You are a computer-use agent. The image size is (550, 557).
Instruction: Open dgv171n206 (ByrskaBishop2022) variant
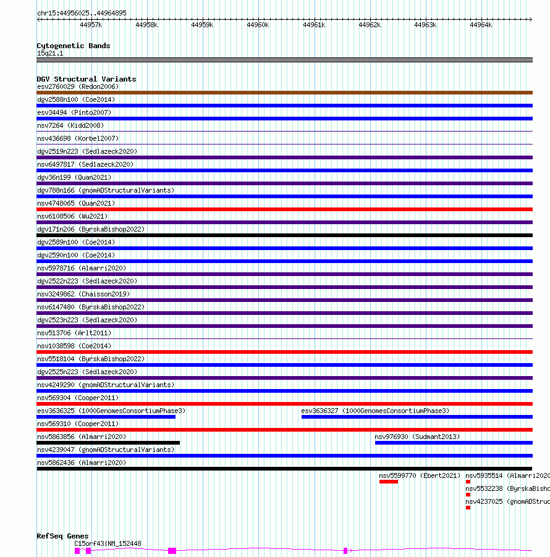click(x=91, y=229)
